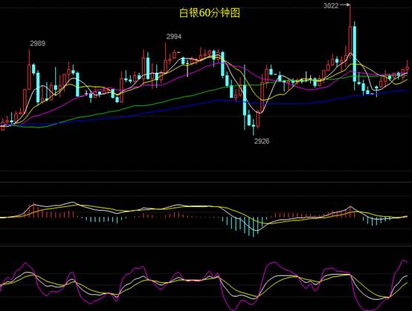Select the blue moving average line's right end
Viewport: 412px width, 311px height.
[407, 91]
